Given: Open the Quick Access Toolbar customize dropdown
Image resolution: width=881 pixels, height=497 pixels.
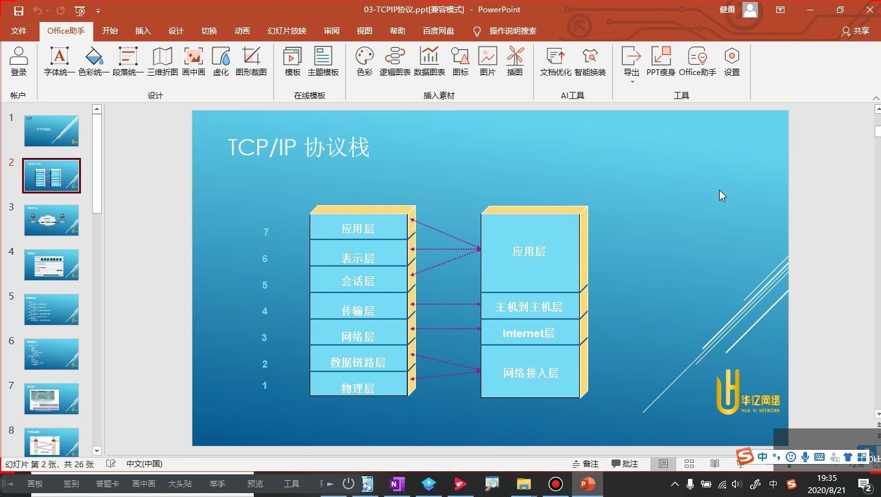Looking at the screenshot, I should pyautogui.click(x=98, y=10).
